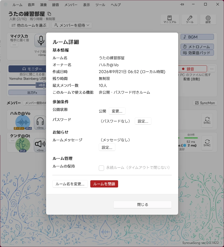Expand the メンバーを招待 dropdown
The image size is (224, 247).
(x=72, y=25)
